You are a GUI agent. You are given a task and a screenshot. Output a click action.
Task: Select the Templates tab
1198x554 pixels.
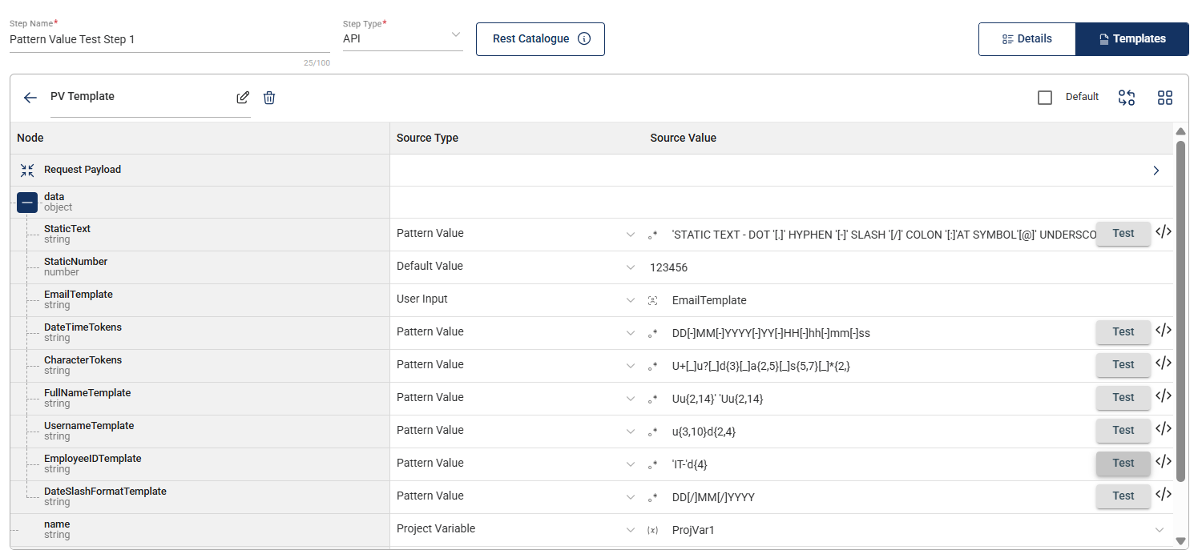click(1132, 39)
